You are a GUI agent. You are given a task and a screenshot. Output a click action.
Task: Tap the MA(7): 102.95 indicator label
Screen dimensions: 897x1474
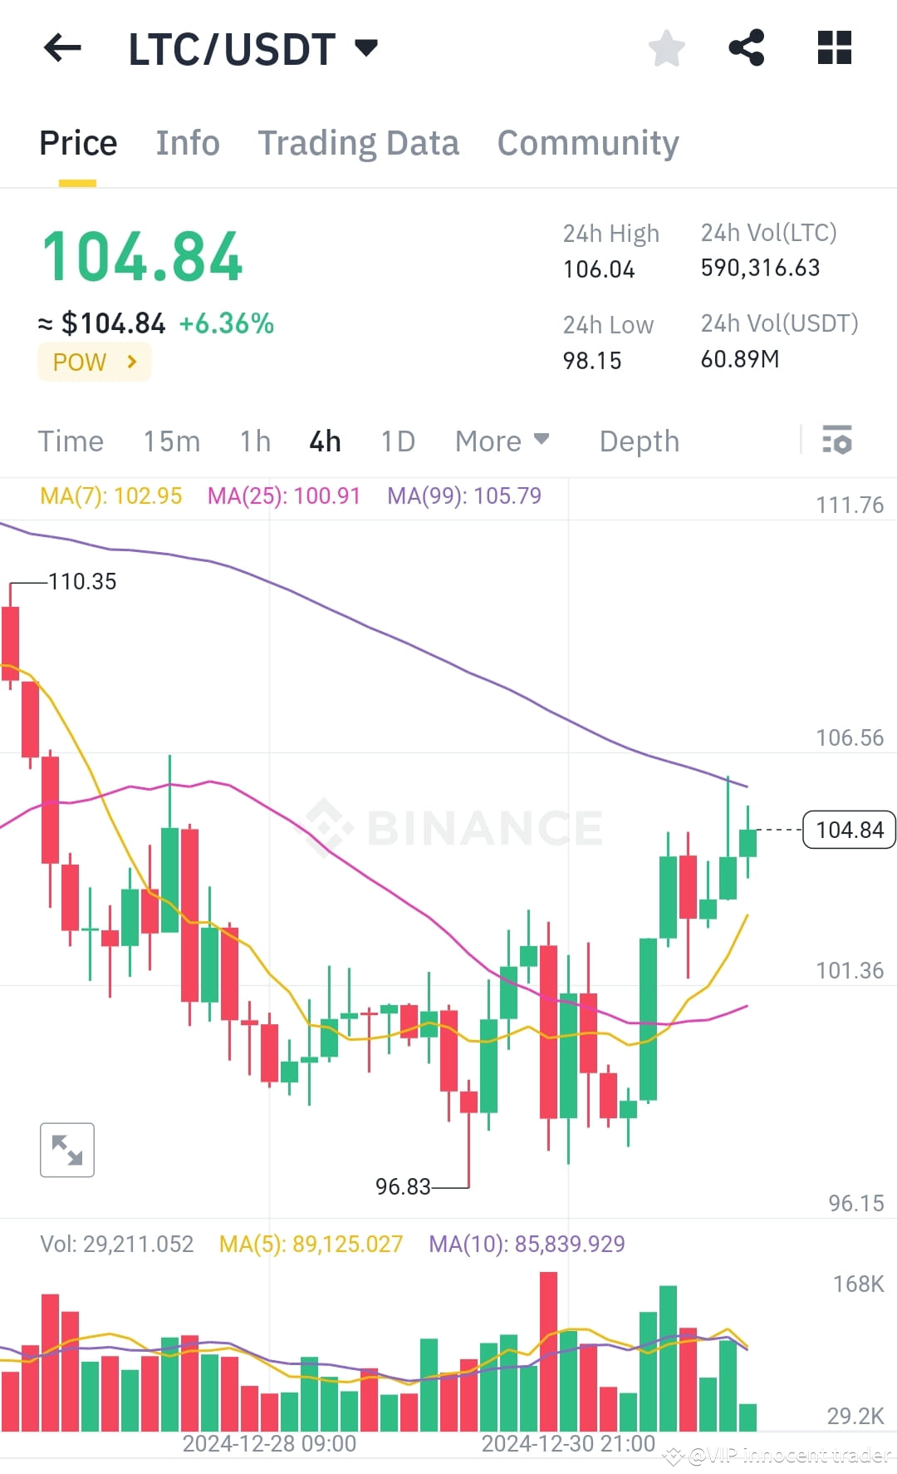pyautogui.click(x=110, y=495)
